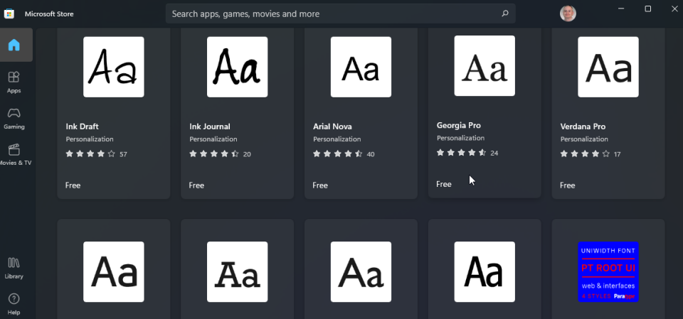Image resolution: width=683 pixels, height=319 pixels.
Task: Minimize the Microsoft Store window
Action: click(x=621, y=9)
